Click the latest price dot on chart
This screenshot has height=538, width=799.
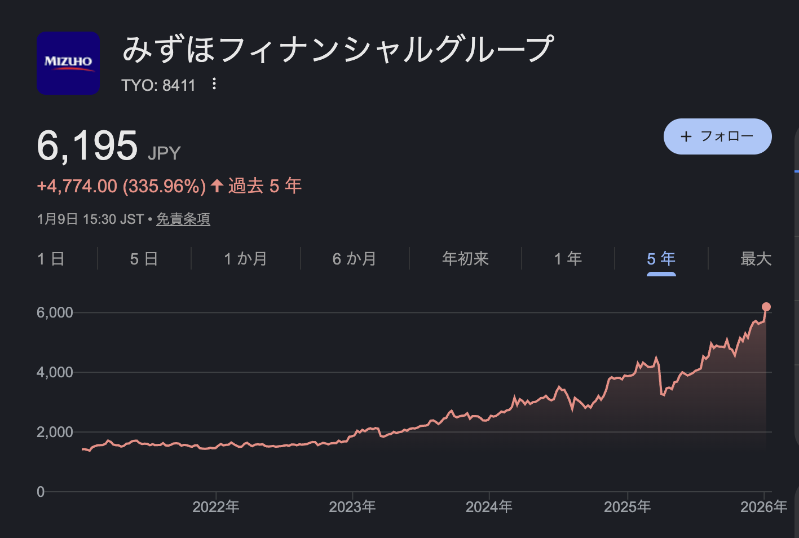(x=766, y=307)
